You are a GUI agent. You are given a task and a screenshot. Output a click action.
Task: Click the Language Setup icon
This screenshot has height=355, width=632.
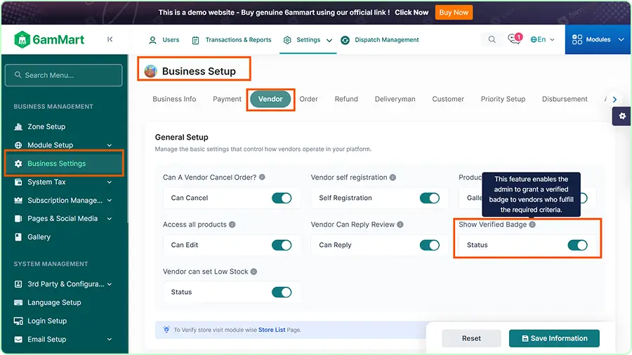click(x=18, y=302)
